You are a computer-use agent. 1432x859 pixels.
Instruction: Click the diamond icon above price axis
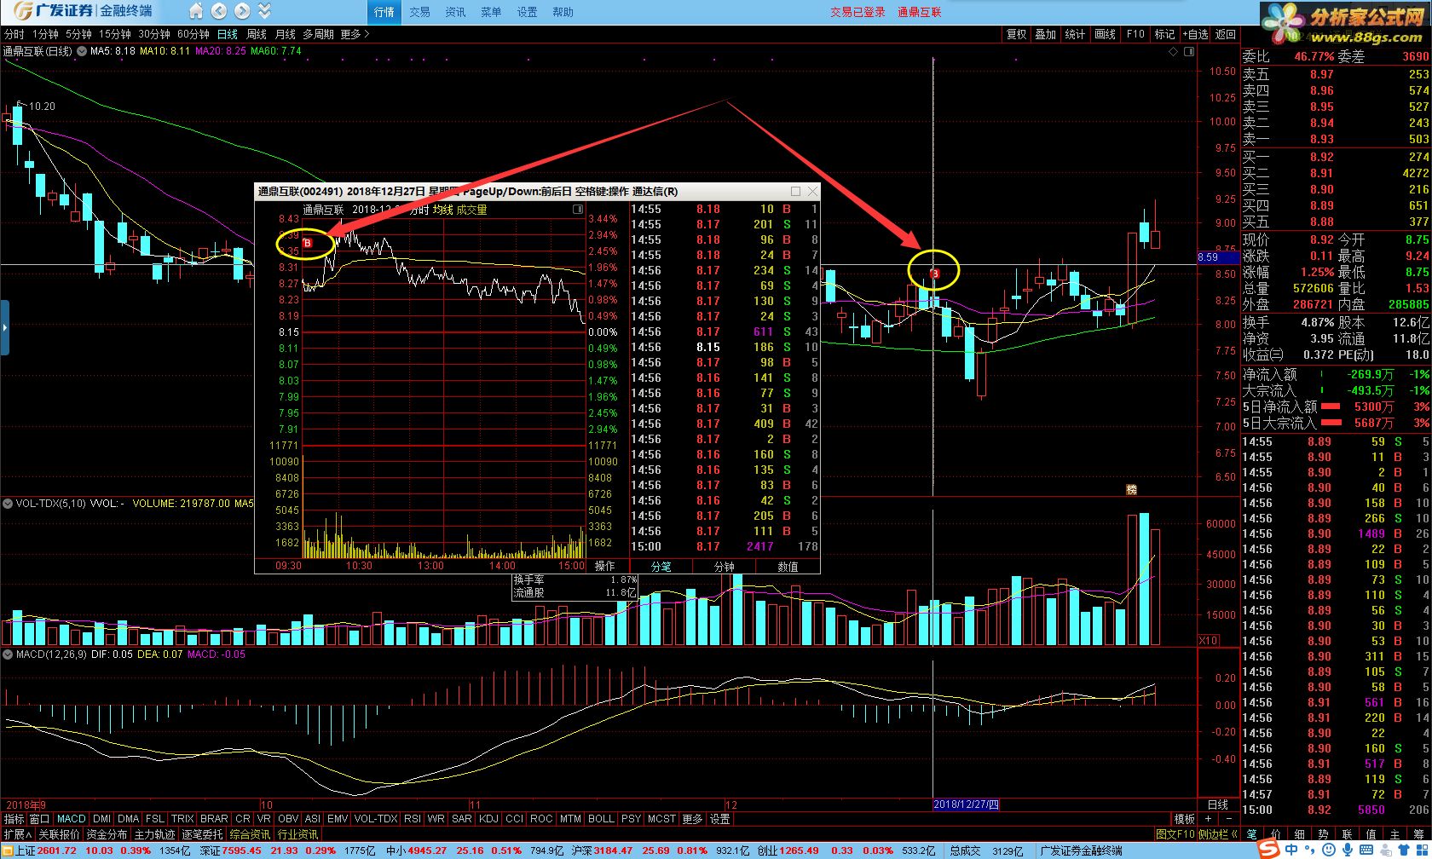click(x=1174, y=51)
